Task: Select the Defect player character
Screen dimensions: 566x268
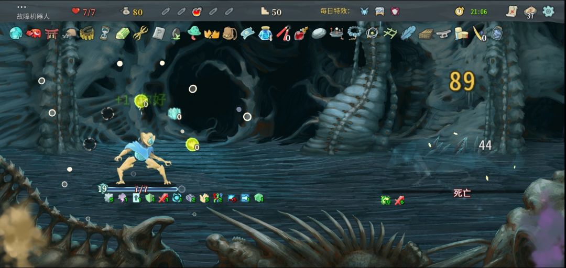Action: point(143,158)
